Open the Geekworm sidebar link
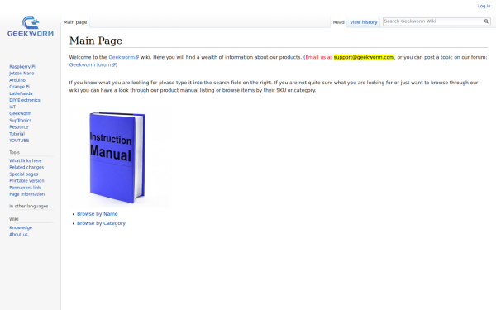 [x=20, y=113]
